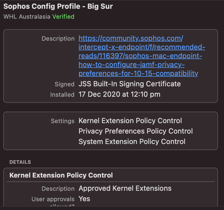This screenshot has height=210, width=224.
Task: Click the Signed field label
Action: click(65, 84)
